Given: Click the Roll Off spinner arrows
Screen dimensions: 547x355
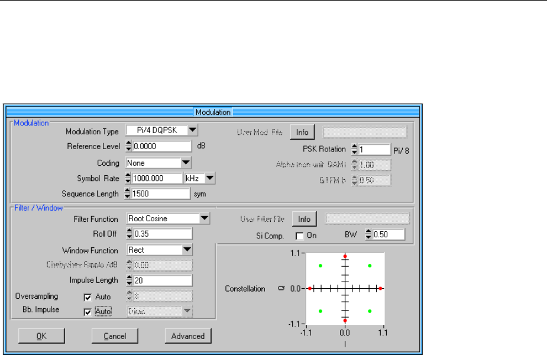Looking at the screenshot, I should click(x=130, y=234).
